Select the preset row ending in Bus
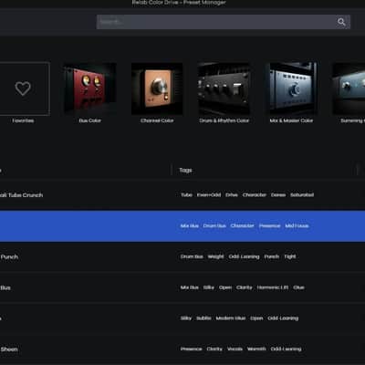Image resolution: width=365 pixels, height=365 pixels. click(182, 287)
